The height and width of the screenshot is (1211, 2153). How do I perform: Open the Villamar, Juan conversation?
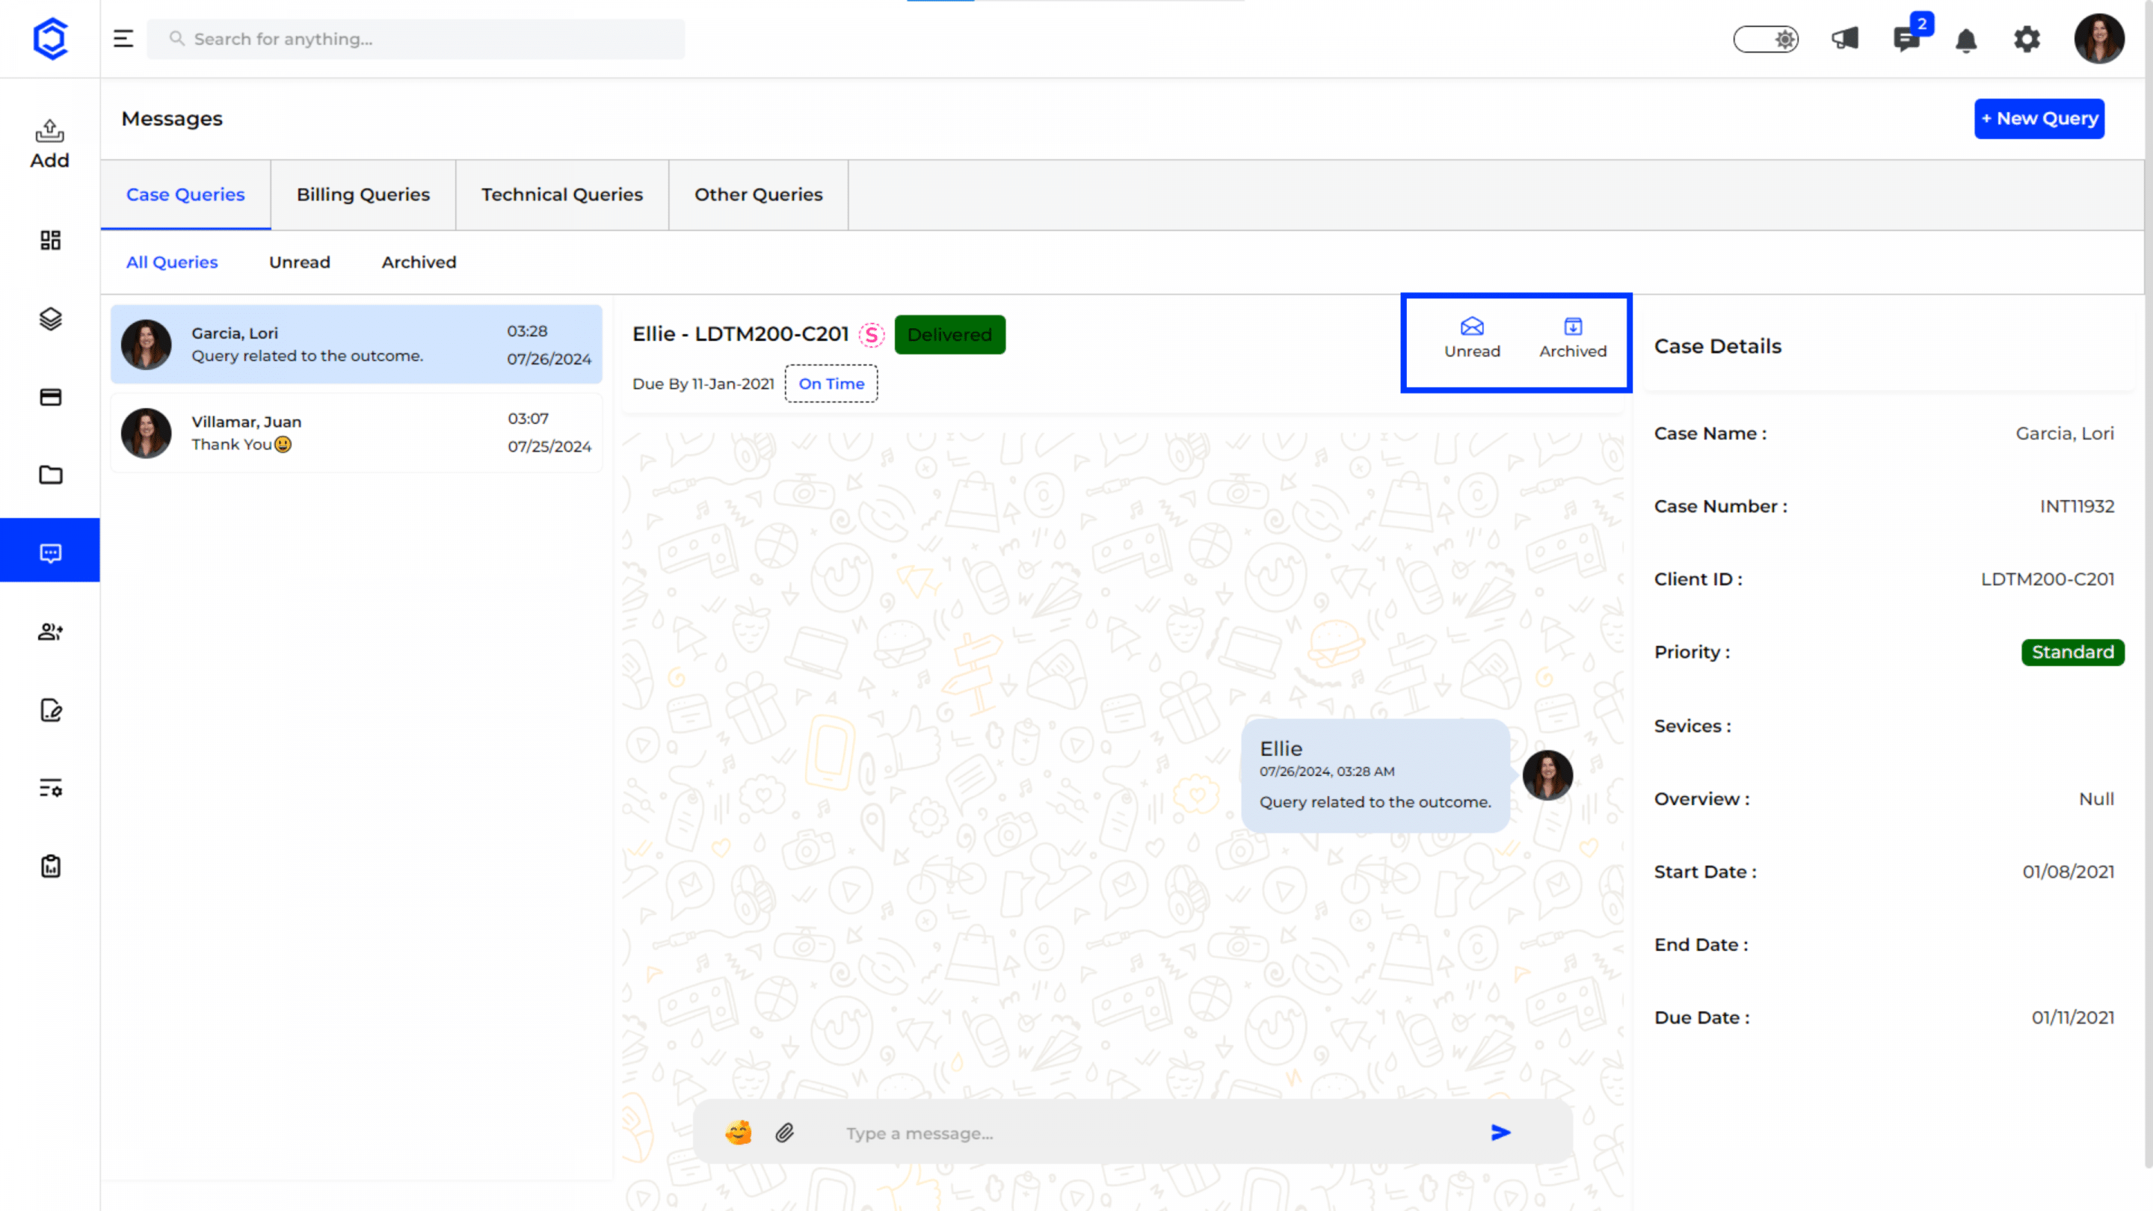pyautogui.click(x=356, y=433)
